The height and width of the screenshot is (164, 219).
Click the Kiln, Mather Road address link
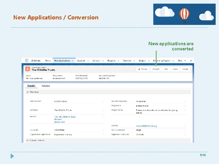pyautogui.click(x=65, y=117)
